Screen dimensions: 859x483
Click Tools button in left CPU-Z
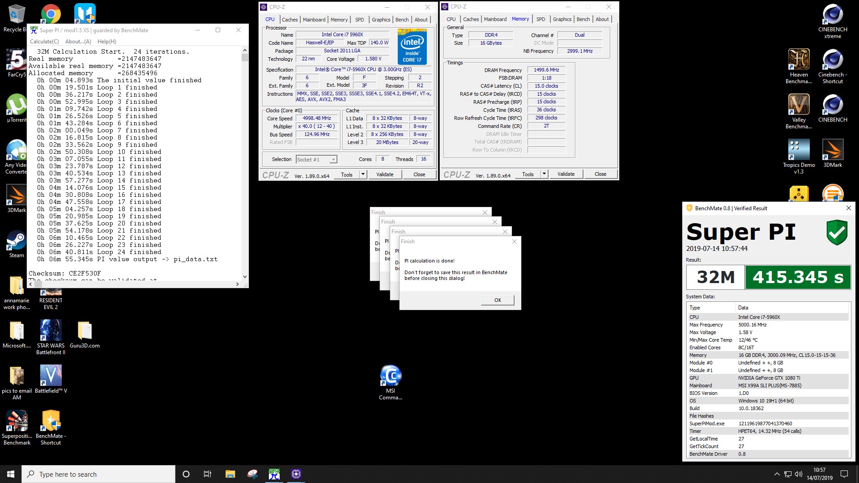[x=347, y=174]
